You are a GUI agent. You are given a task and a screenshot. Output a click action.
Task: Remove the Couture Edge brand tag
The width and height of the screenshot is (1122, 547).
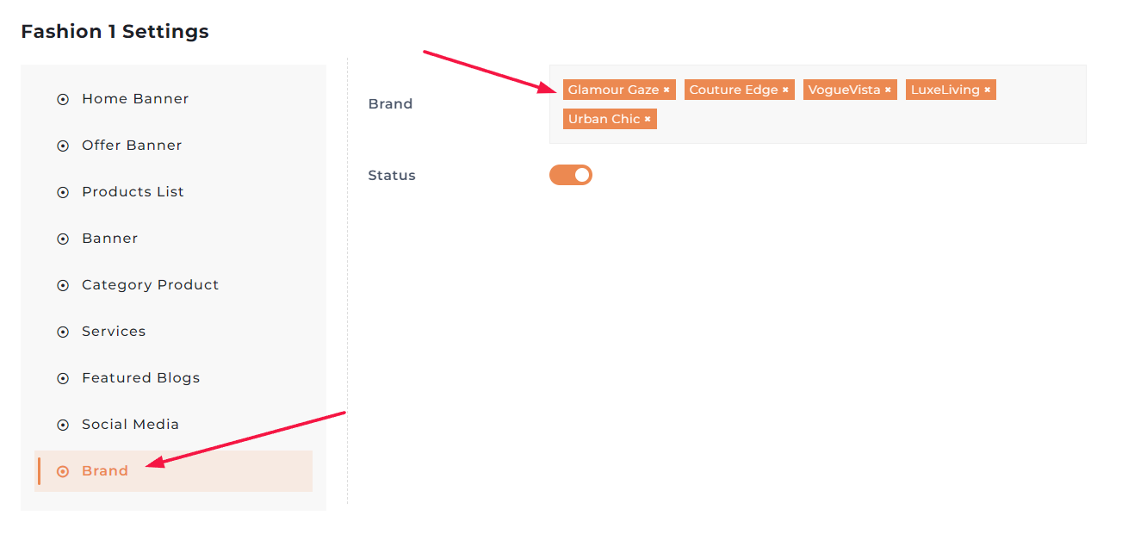(785, 90)
